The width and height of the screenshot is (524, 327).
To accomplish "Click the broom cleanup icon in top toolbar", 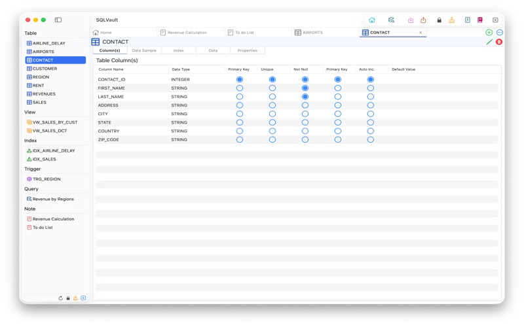I will tap(452, 20).
